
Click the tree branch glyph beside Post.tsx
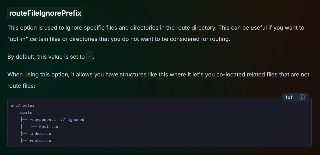point(33,127)
